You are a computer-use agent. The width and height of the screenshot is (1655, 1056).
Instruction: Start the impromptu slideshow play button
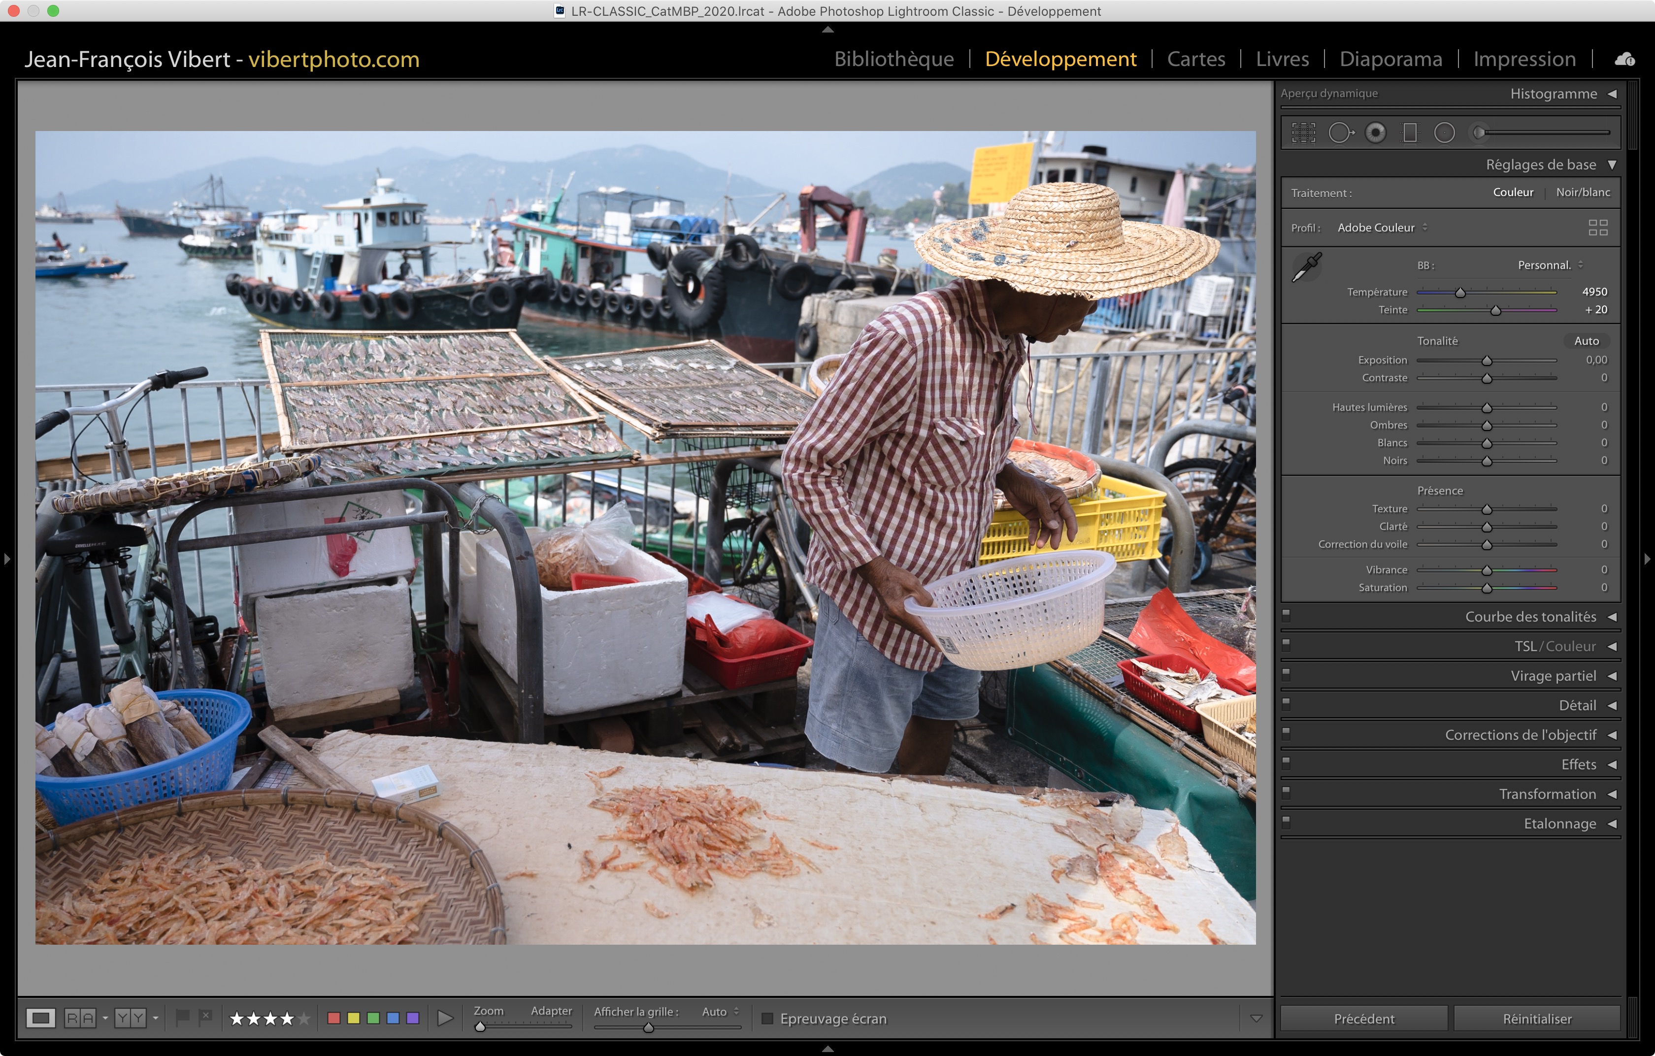tap(445, 1018)
